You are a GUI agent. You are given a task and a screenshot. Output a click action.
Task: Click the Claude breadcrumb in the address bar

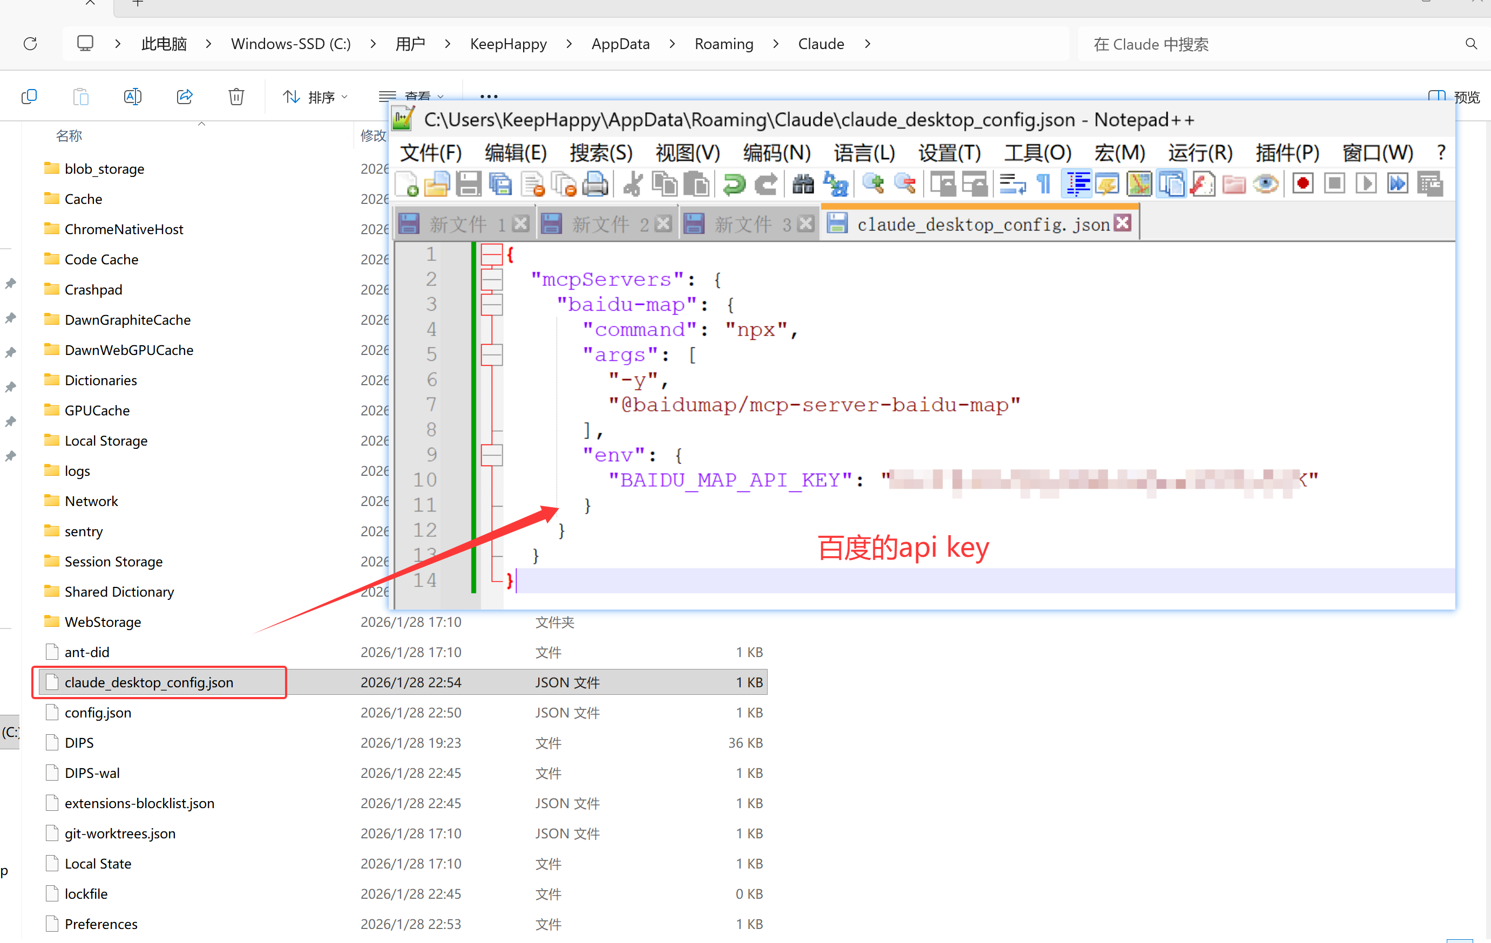[821, 43]
